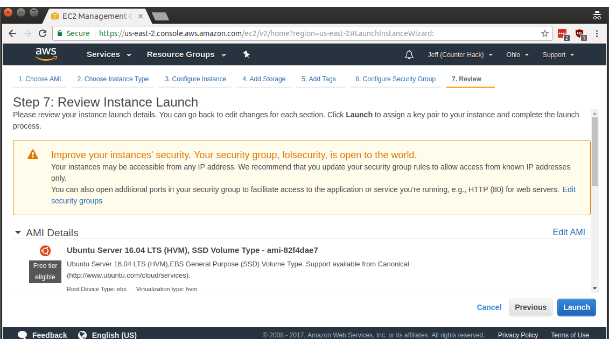The width and height of the screenshot is (609, 346).
Task: Open Jeff (Counter Hack) account menu
Action: [460, 55]
